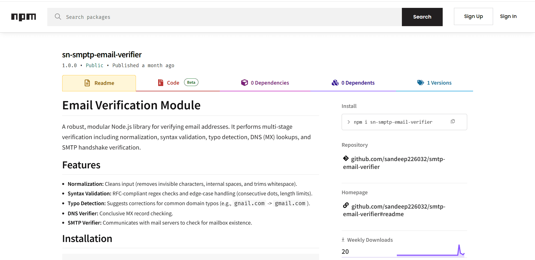Copy the npm install command
Viewport: 535px width, 260px height.
coord(453,121)
